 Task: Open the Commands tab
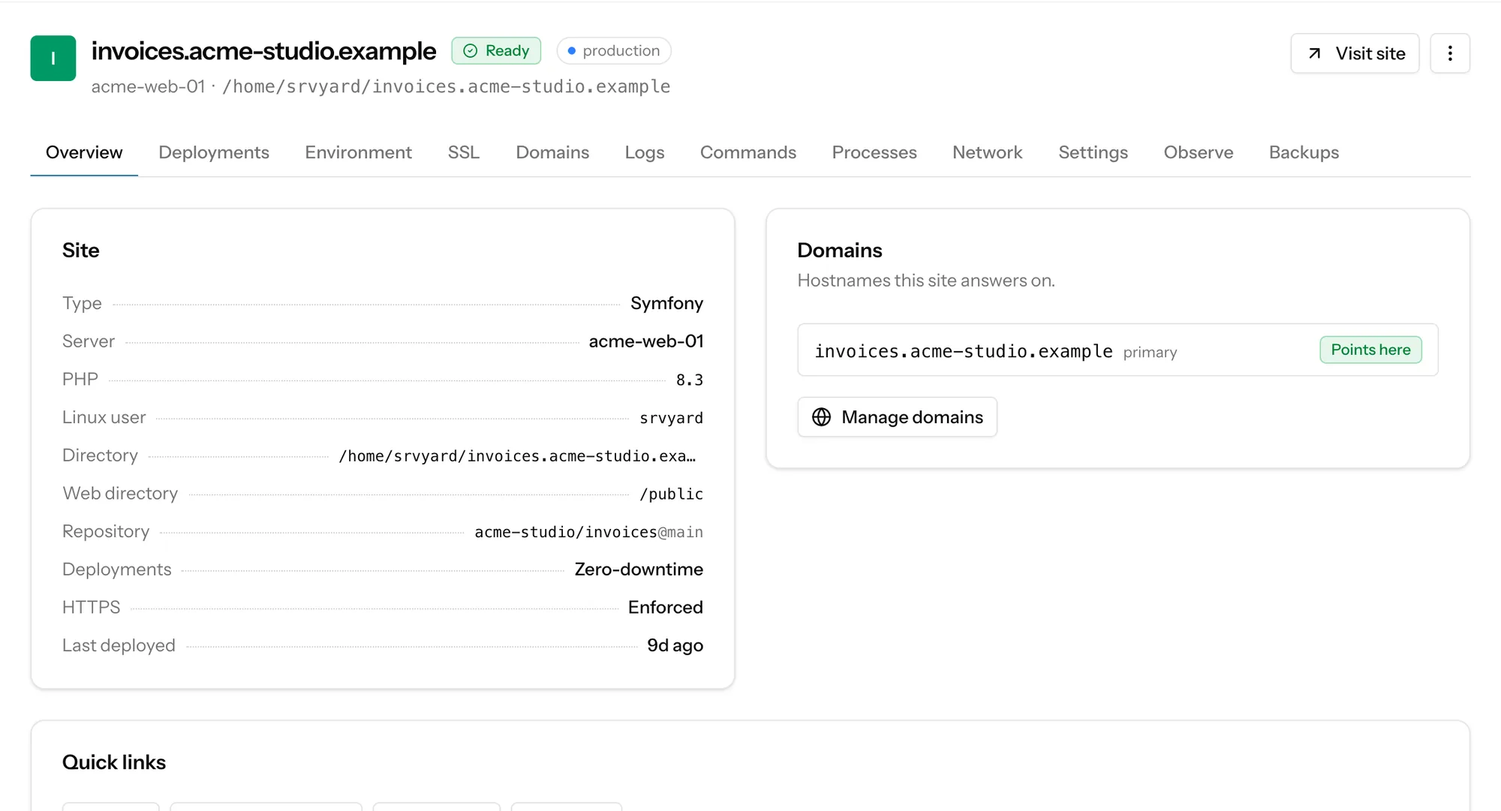747,152
